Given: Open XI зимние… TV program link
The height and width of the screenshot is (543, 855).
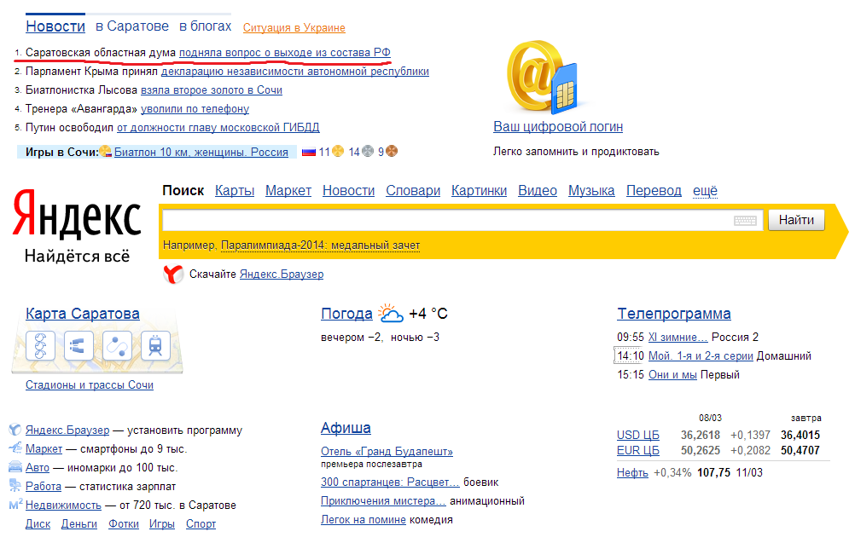Looking at the screenshot, I should [678, 337].
